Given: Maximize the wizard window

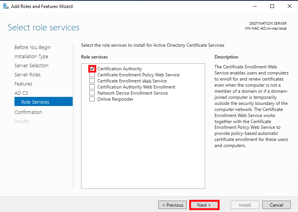Looking at the screenshot, I should (272, 6).
